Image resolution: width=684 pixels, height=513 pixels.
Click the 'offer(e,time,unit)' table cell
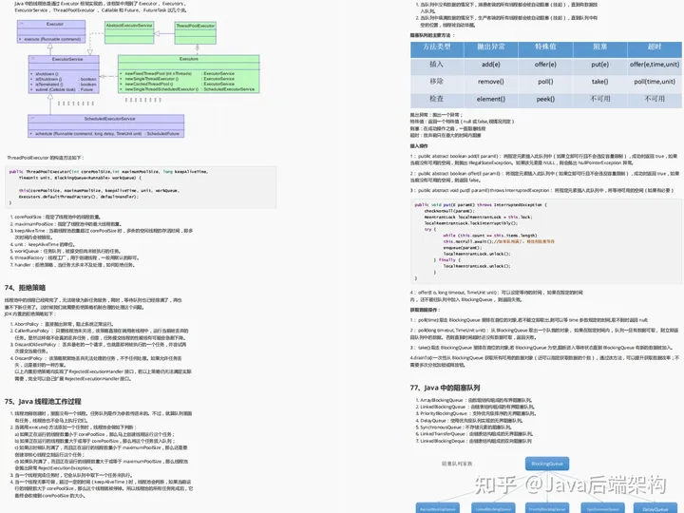[655, 65]
